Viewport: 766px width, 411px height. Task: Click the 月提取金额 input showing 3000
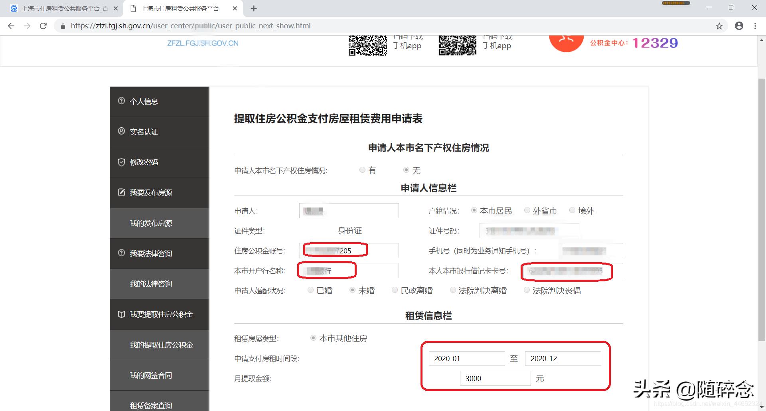pyautogui.click(x=495, y=378)
